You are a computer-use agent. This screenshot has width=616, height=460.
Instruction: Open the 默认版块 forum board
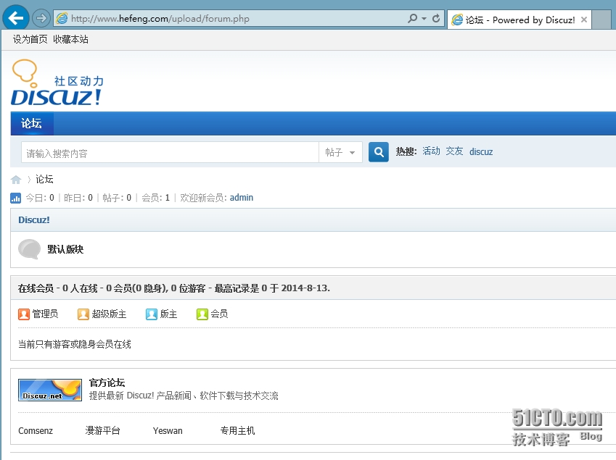click(x=65, y=249)
